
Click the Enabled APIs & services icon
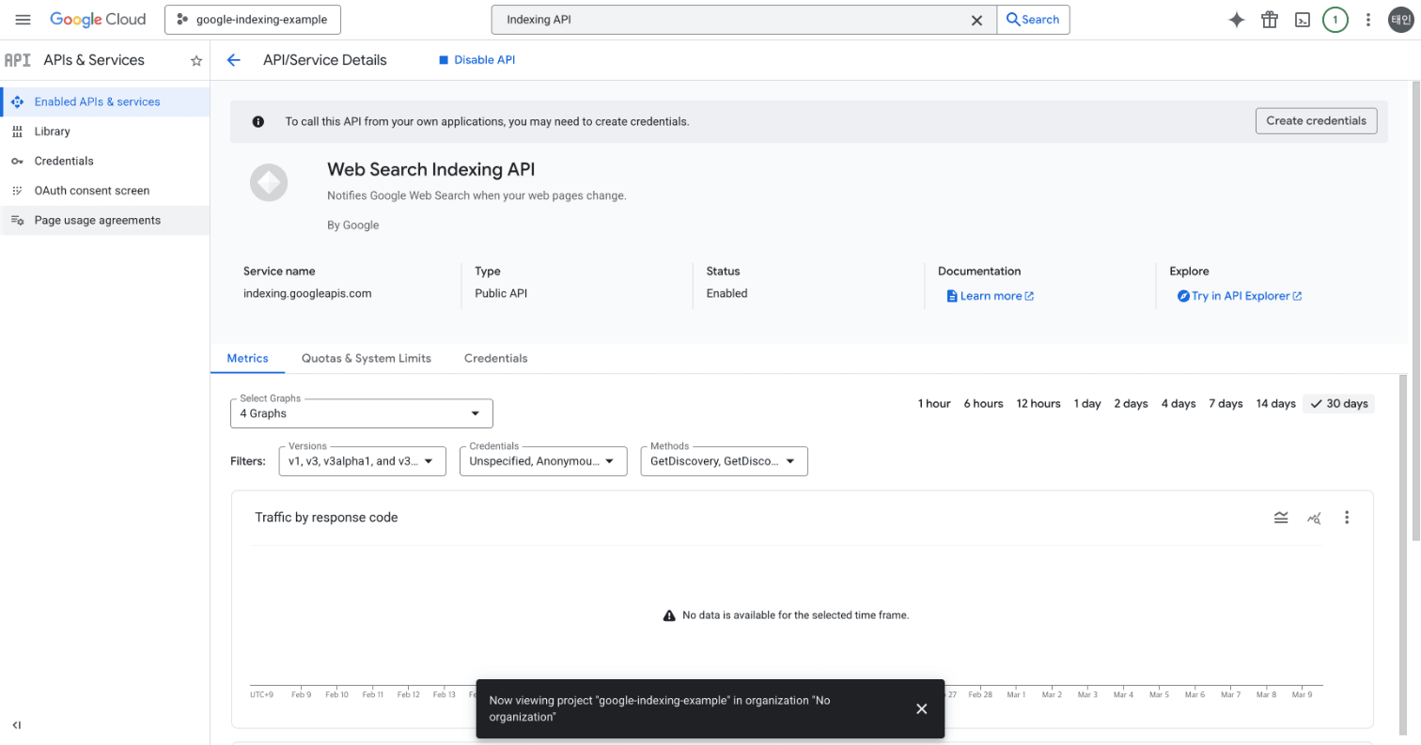pyautogui.click(x=17, y=101)
